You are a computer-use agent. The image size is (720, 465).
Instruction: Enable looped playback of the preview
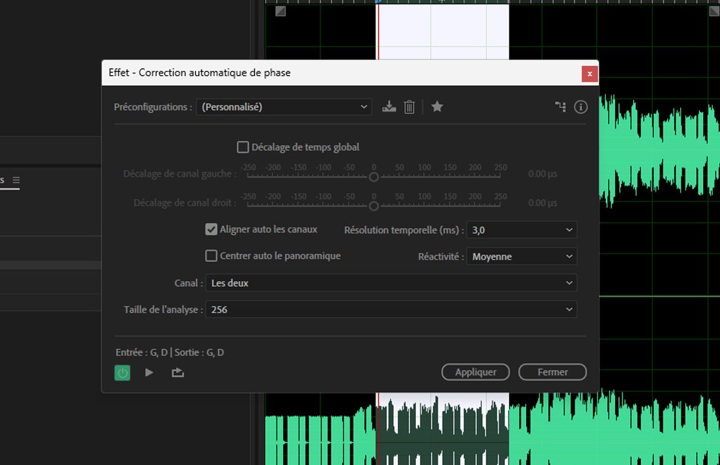(177, 372)
